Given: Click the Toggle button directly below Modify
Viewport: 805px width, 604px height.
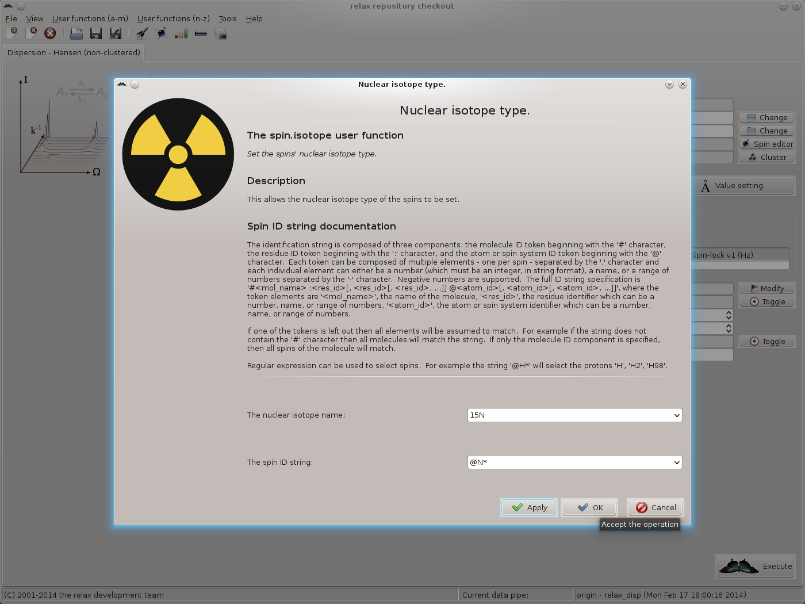Looking at the screenshot, I should click(x=767, y=301).
